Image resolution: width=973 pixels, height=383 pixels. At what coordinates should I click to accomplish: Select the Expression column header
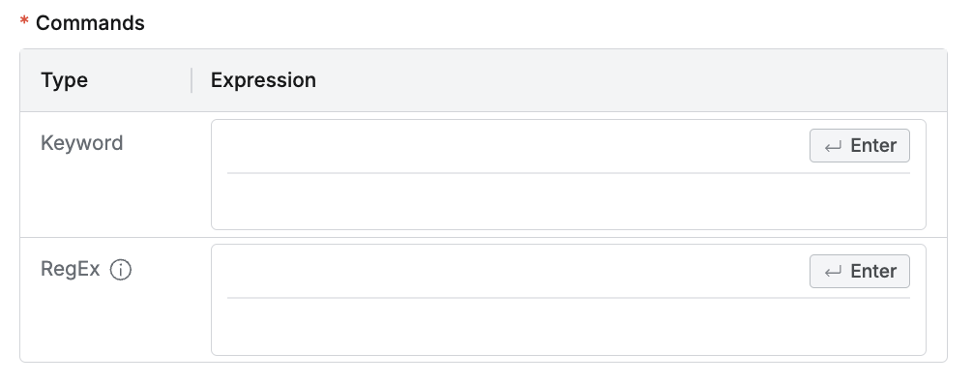[x=263, y=80]
